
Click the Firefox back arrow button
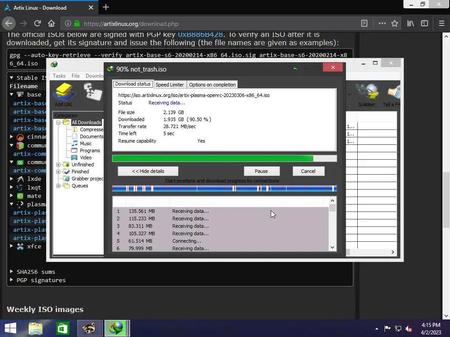coord(9,24)
